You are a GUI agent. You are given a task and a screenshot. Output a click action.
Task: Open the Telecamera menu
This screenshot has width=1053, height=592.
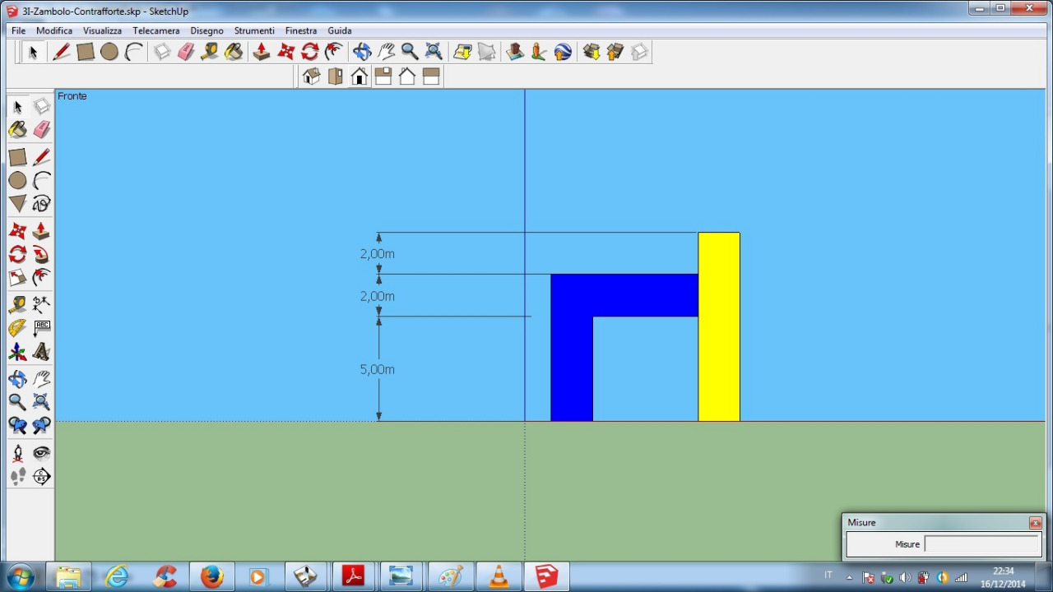[x=155, y=30]
